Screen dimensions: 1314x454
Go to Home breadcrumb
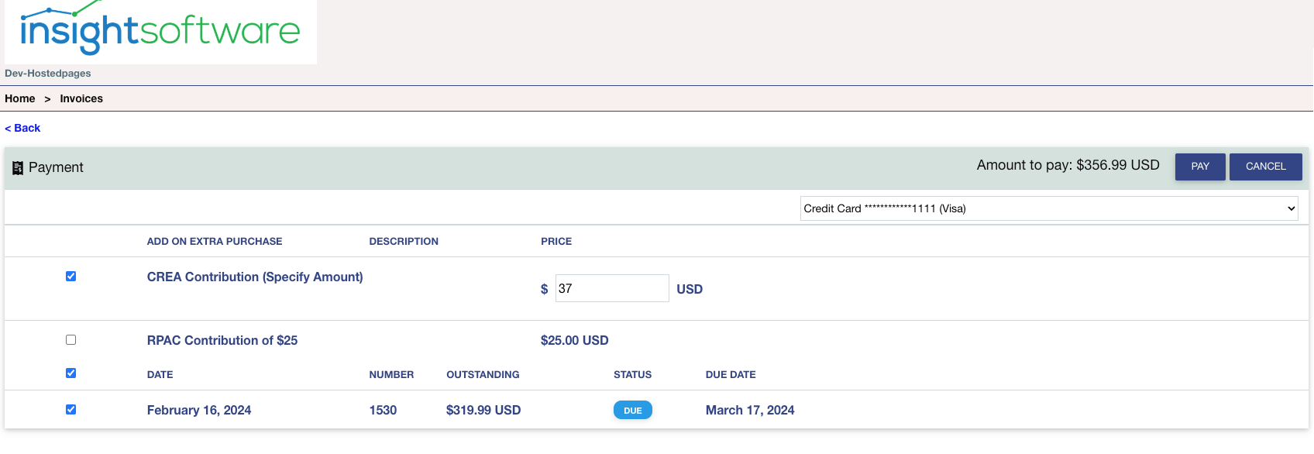20,98
